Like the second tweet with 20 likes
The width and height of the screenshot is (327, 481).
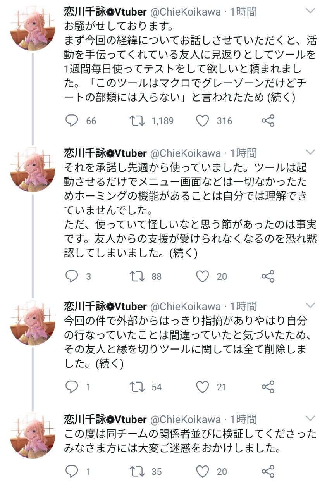pyautogui.click(x=203, y=276)
